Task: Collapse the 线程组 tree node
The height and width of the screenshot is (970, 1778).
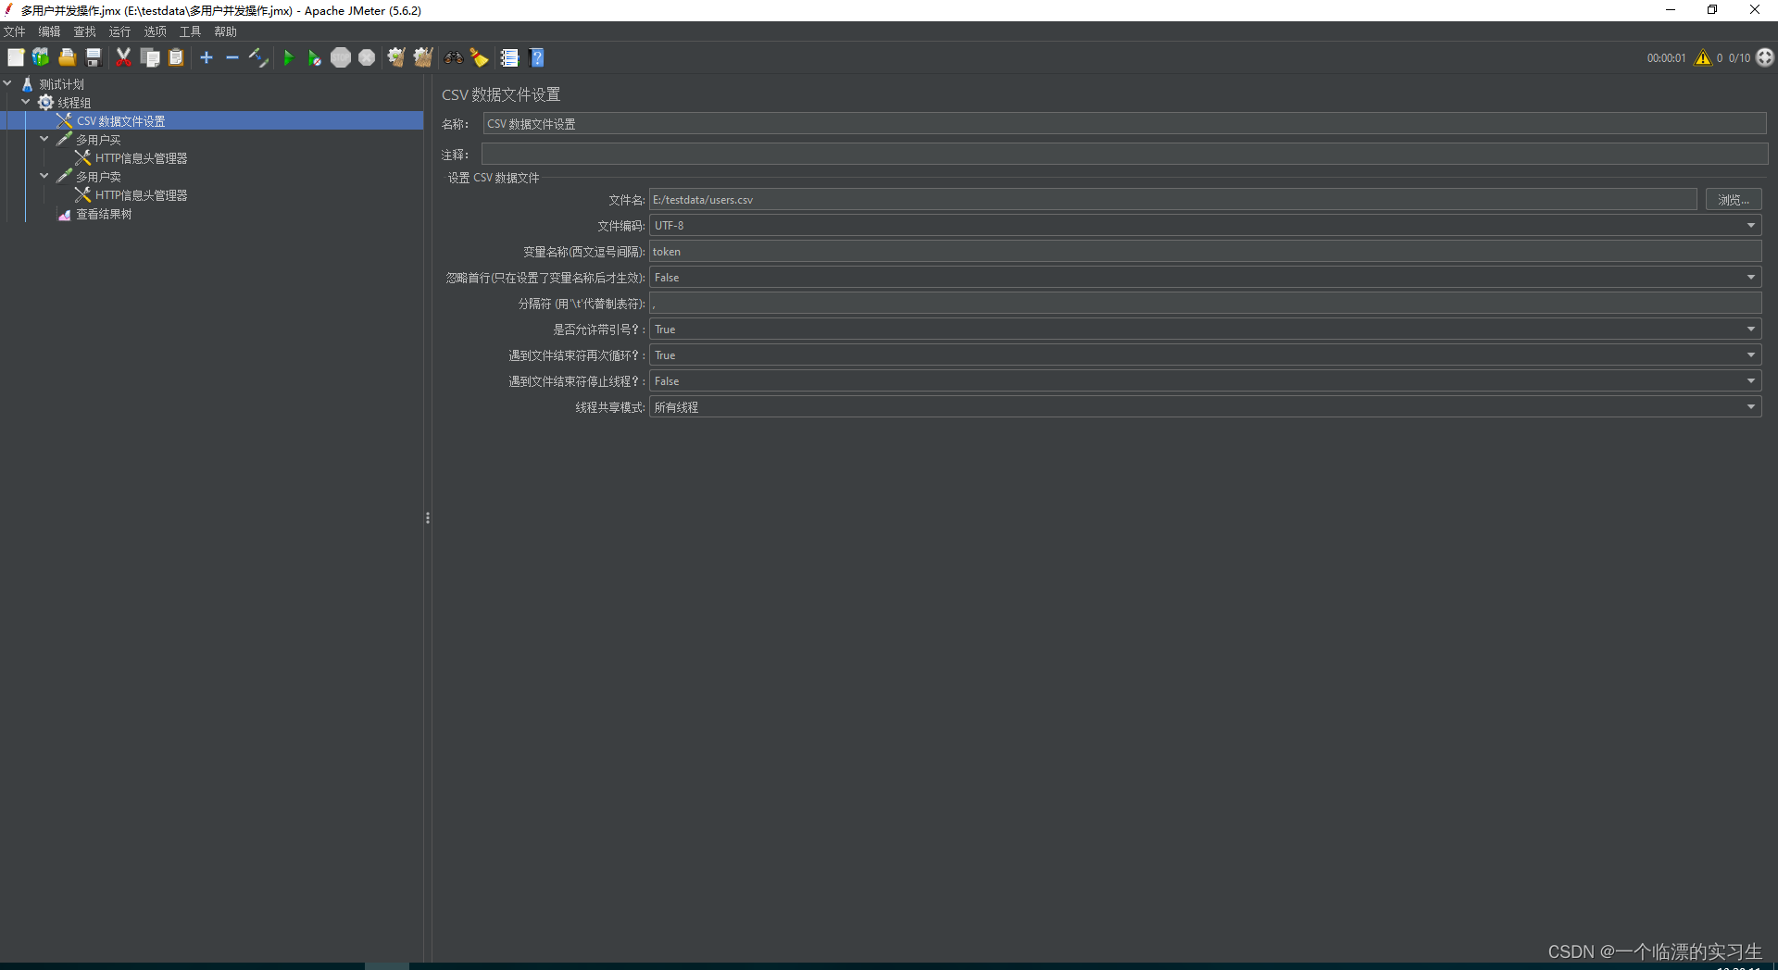Action: tap(26, 102)
